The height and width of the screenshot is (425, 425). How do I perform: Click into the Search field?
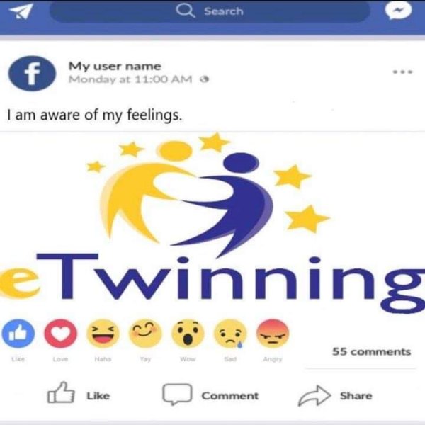[x=210, y=11]
